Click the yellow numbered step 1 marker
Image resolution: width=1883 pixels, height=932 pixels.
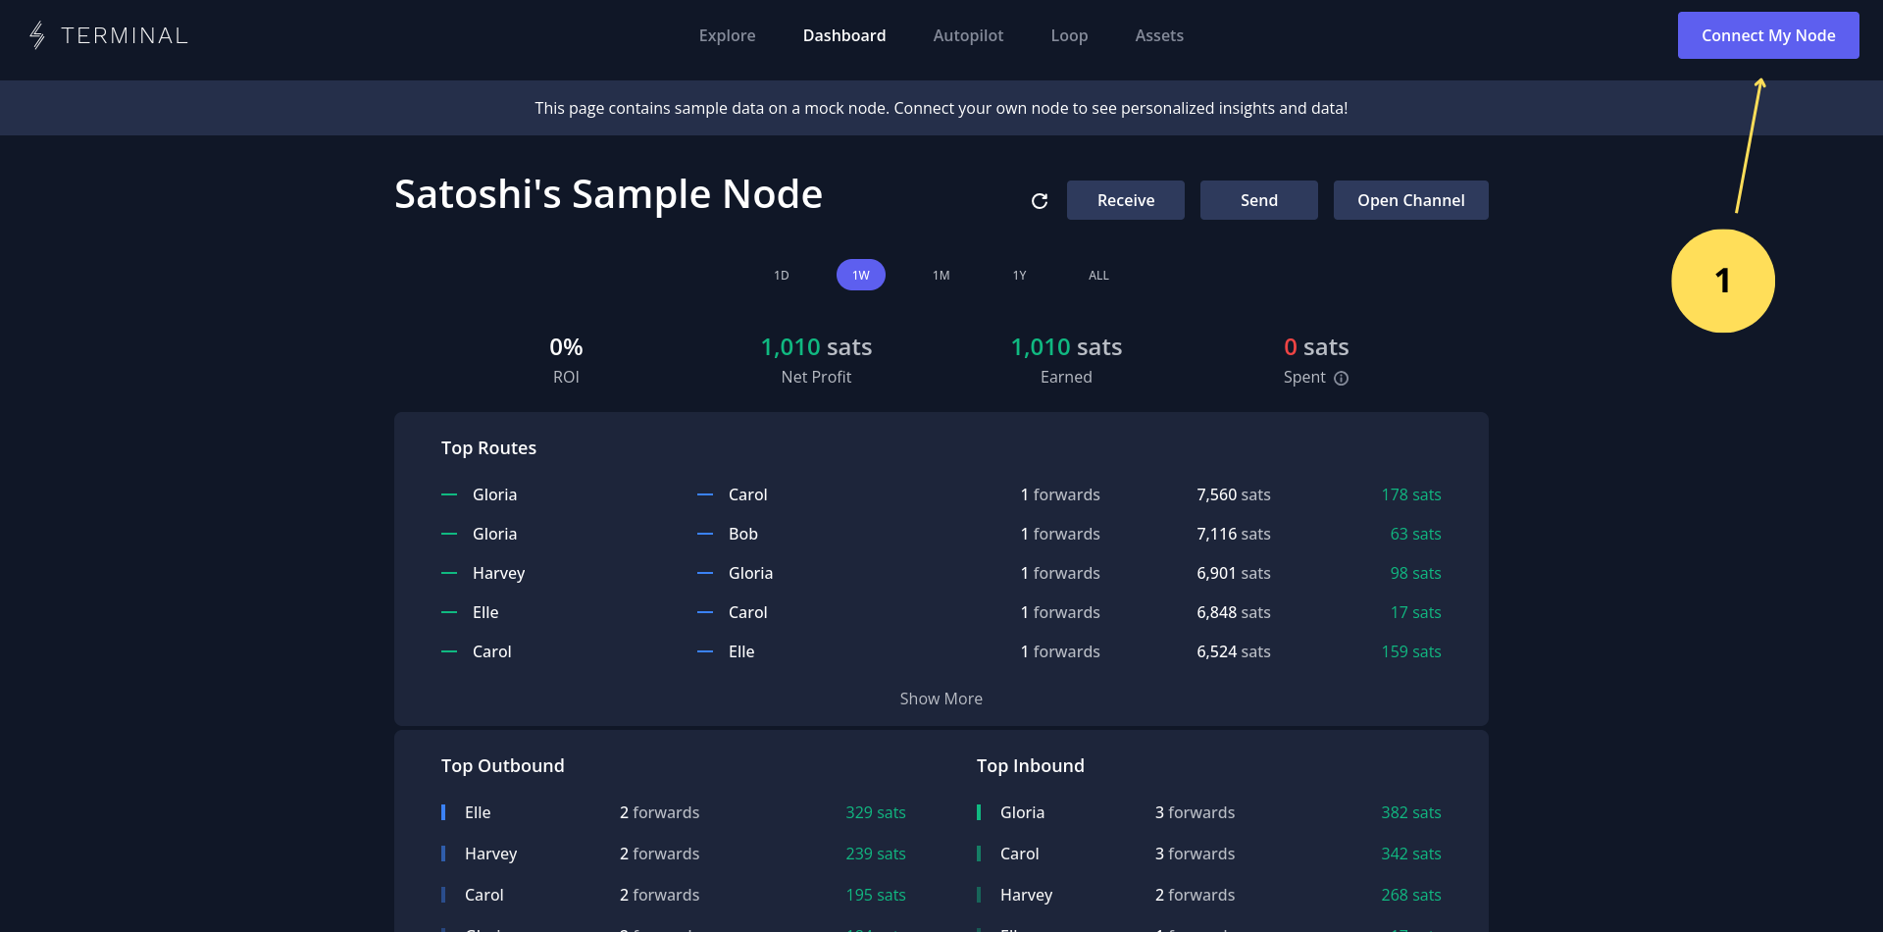click(x=1722, y=282)
